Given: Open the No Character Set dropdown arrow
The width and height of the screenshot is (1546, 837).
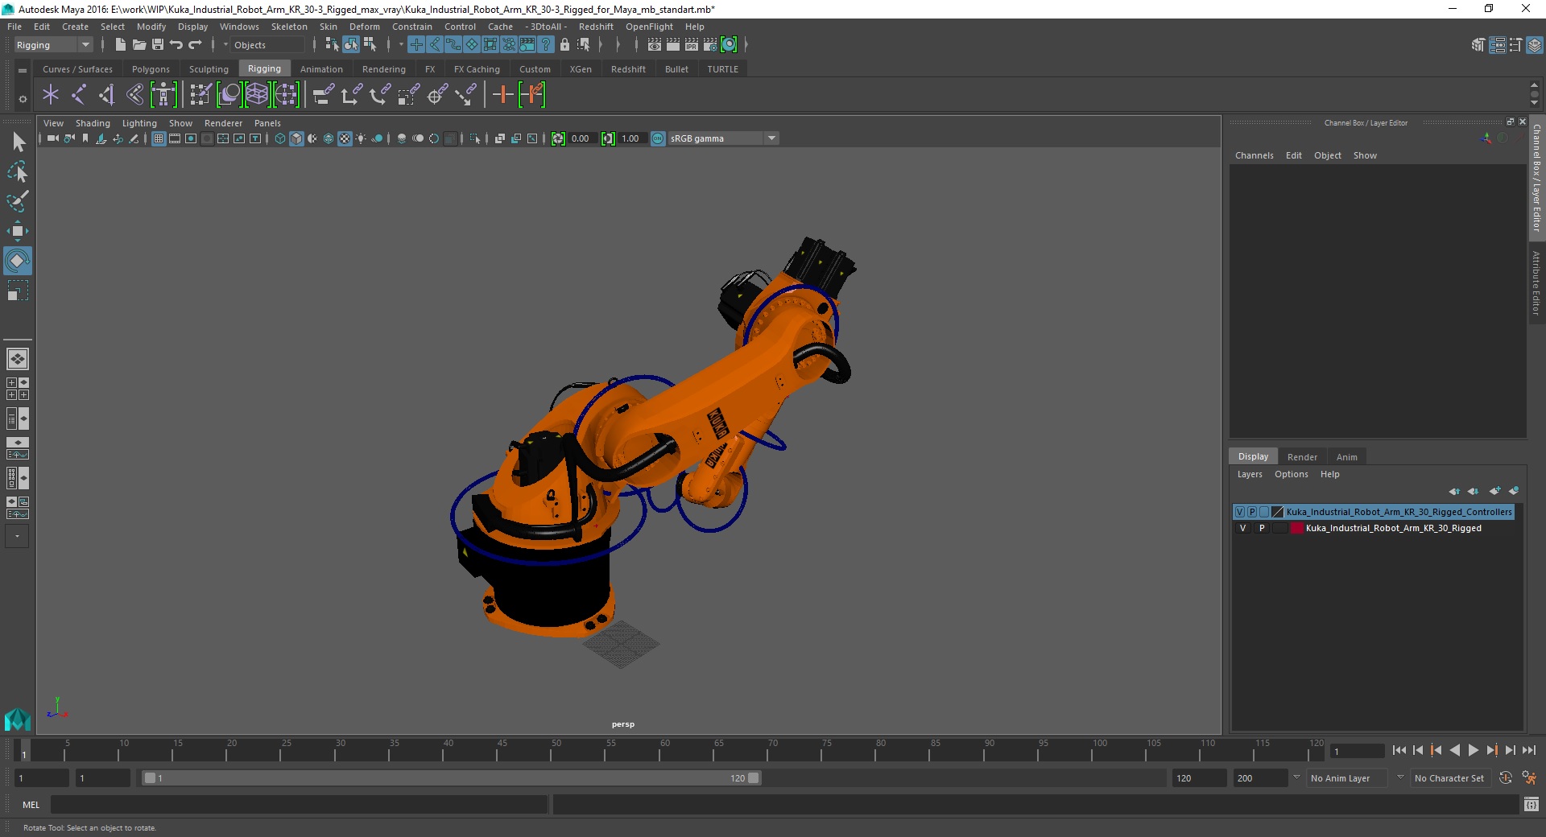Looking at the screenshot, I should tap(1400, 777).
